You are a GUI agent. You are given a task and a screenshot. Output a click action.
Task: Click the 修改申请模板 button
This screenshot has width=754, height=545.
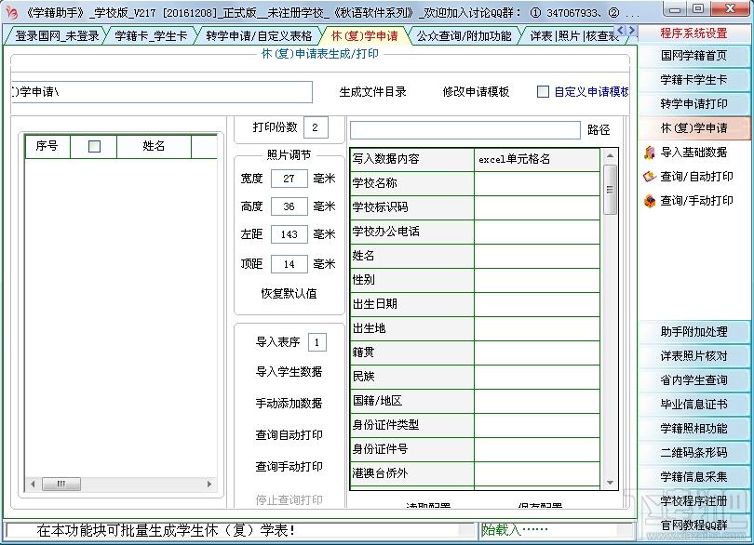click(476, 92)
